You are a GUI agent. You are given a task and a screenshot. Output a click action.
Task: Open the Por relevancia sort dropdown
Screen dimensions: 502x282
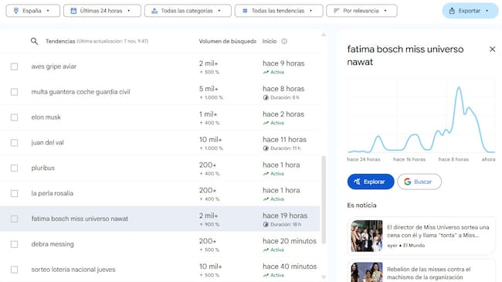(x=361, y=11)
